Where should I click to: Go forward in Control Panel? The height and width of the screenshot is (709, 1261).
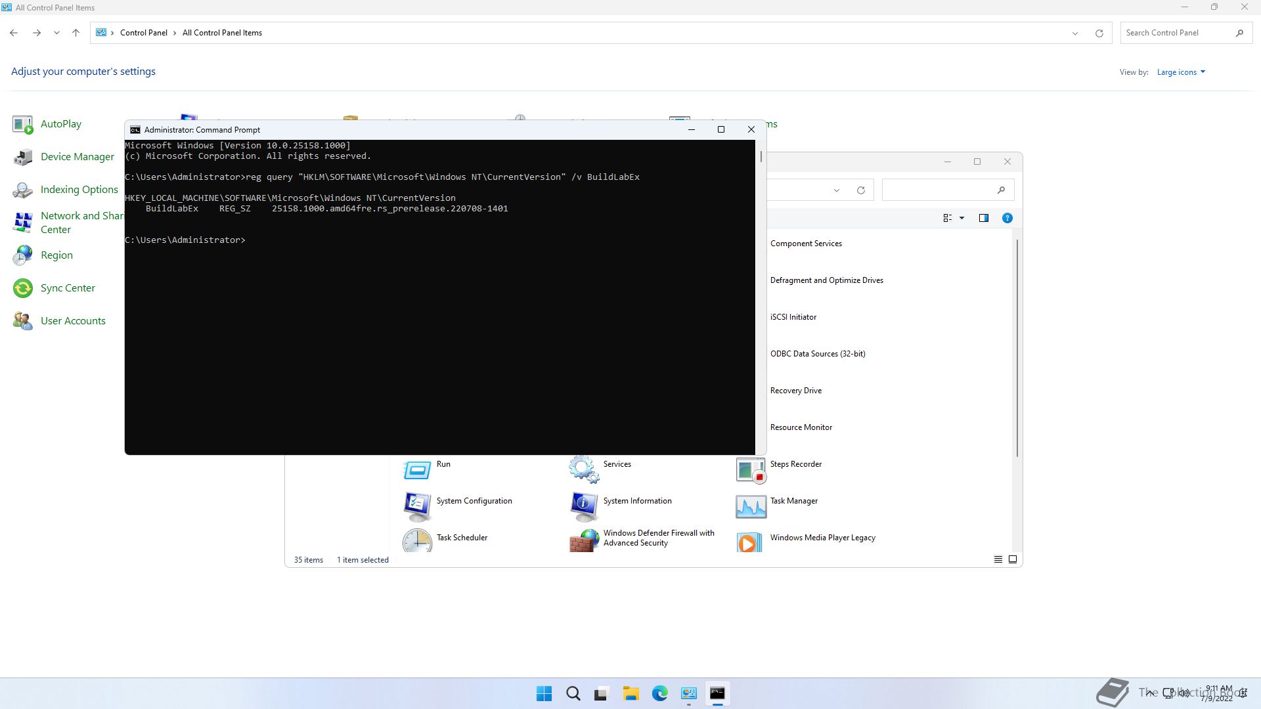pyautogui.click(x=37, y=33)
